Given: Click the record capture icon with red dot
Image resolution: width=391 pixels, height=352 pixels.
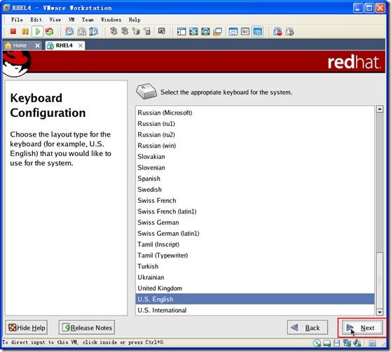Looking at the screenshot, I should (277, 31).
